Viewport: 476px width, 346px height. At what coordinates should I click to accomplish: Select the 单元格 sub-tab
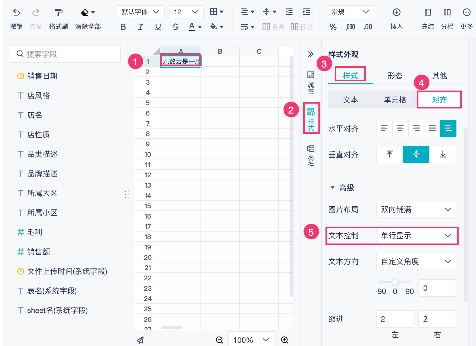395,100
